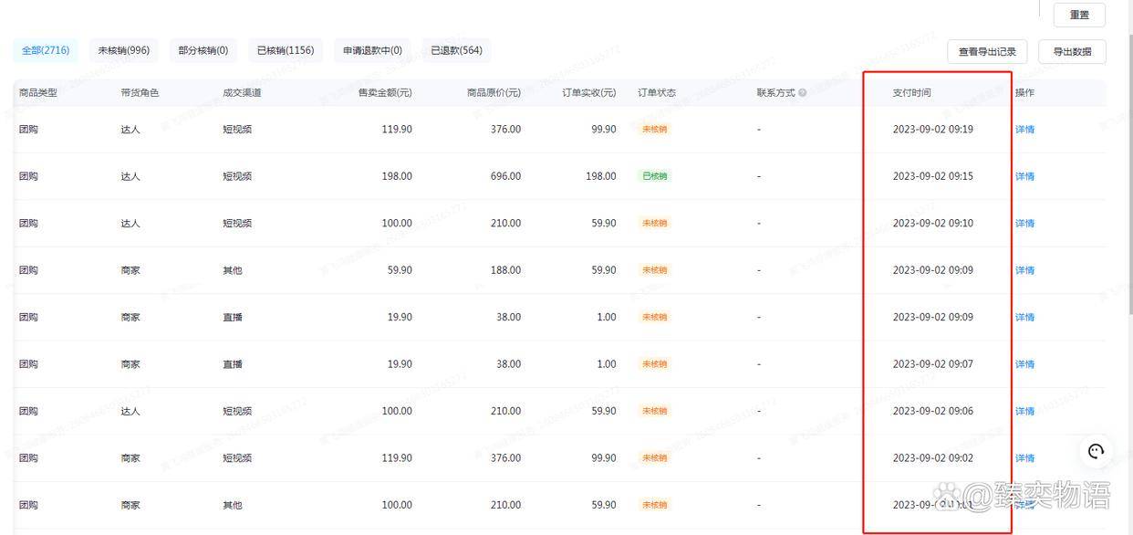The width and height of the screenshot is (1133, 535).
Task: Open 详情 link on the first order
Action: pos(1024,129)
